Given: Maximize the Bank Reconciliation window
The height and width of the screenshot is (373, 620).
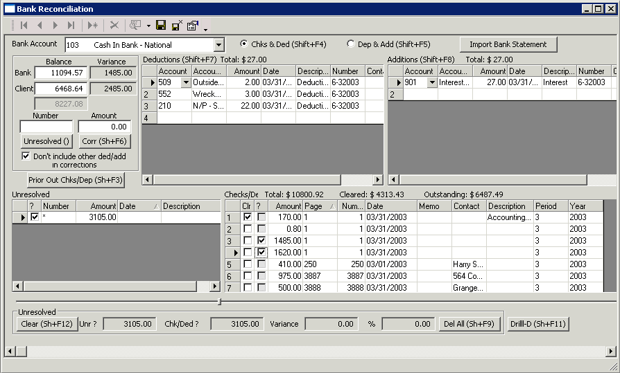Looking at the screenshot, I should pyautogui.click(x=599, y=9).
